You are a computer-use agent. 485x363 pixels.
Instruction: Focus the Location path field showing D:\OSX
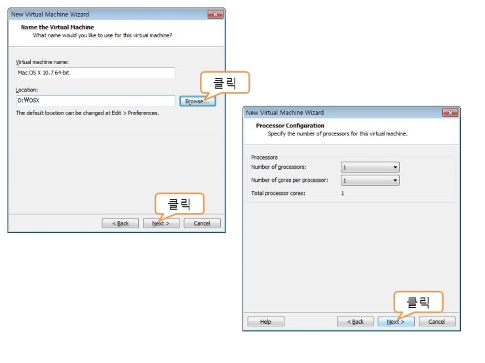(95, 101)
